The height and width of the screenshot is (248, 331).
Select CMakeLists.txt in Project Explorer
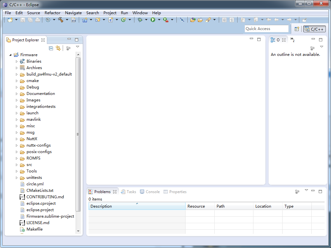[40, 191]
